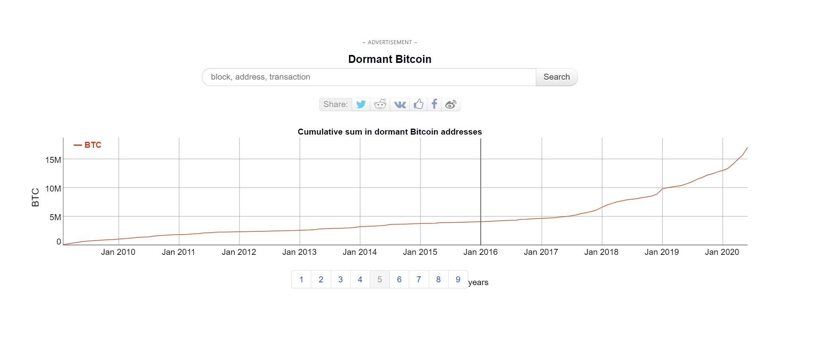
Task: Click the 'Dormant Bitcoin' page heading
Action: coord(390,59)
